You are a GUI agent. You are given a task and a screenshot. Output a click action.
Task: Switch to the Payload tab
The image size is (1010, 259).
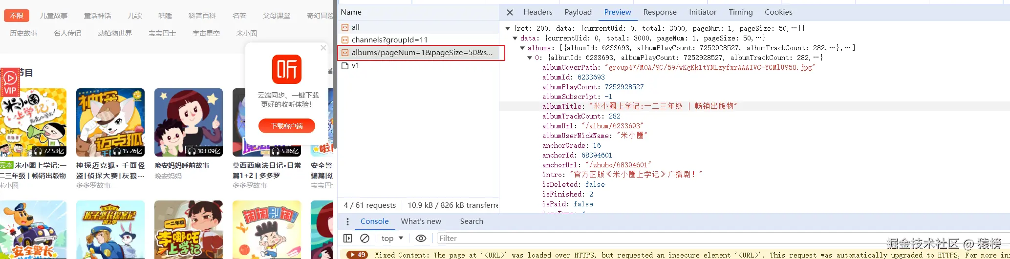point(578,12)
